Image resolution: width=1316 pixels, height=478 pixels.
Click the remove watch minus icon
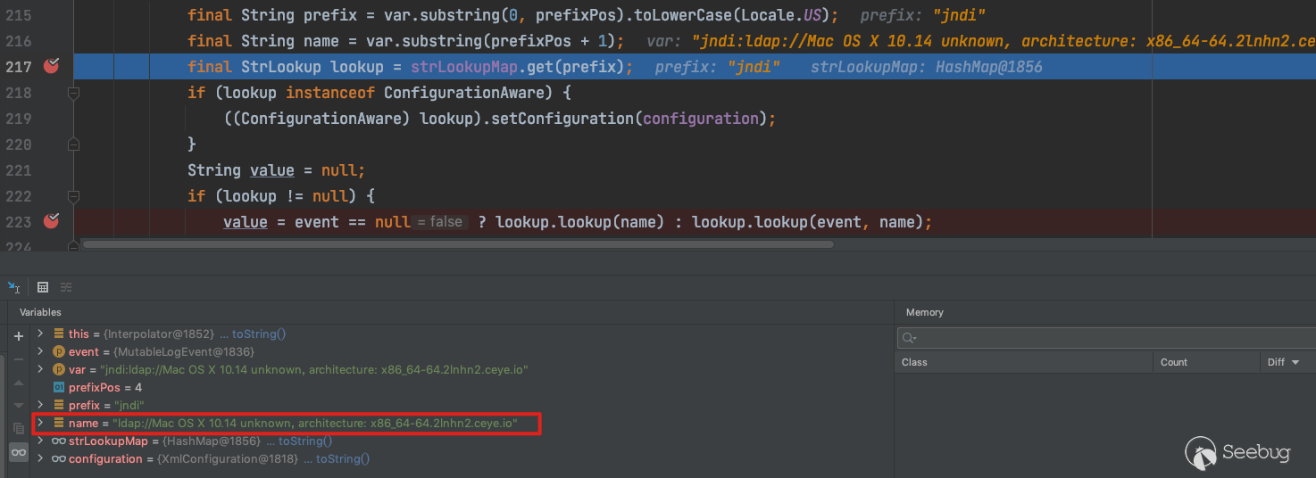click(19, 358)
